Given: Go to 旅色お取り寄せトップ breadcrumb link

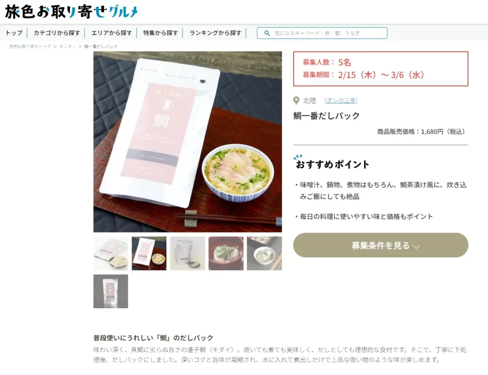Looking at the screenshot, I should point(30,46).
